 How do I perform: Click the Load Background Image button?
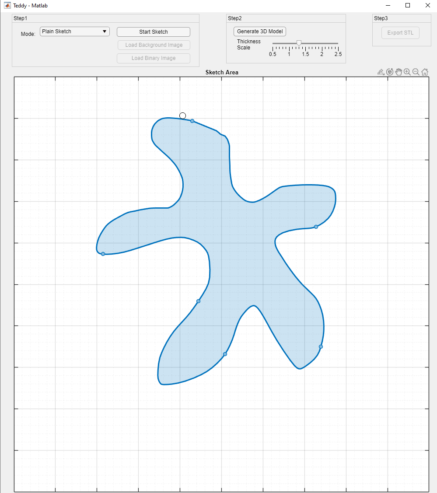click(x=153, y=45)
